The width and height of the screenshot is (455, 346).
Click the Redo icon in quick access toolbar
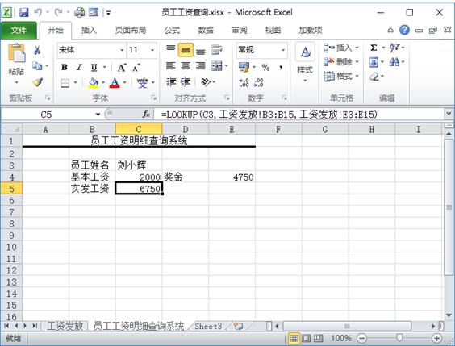click(59, 12)
